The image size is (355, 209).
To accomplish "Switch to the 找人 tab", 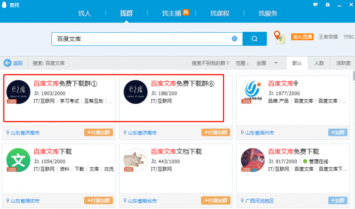I will (85, 13).
